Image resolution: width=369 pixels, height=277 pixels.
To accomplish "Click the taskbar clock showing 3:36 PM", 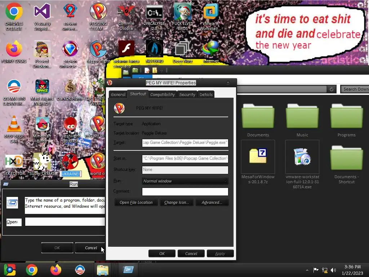I will (352, 270).
